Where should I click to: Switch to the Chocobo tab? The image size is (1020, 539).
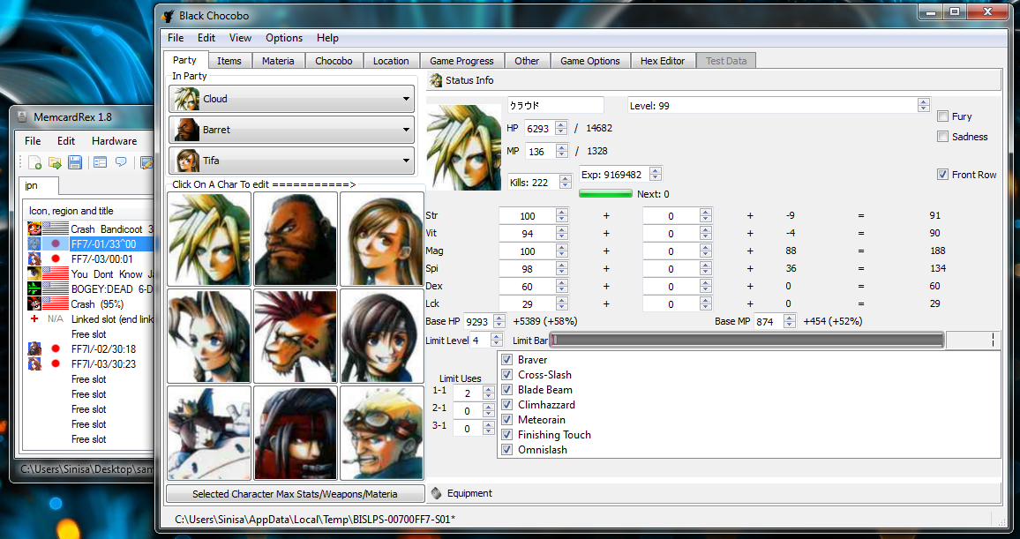coord(334,61)
